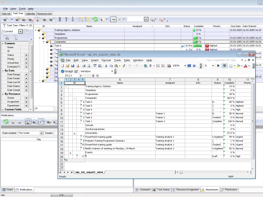The image size is (263, 197).
Task: Click the refresh icon in the Notifications panel
Action: [x=6, y=121]
